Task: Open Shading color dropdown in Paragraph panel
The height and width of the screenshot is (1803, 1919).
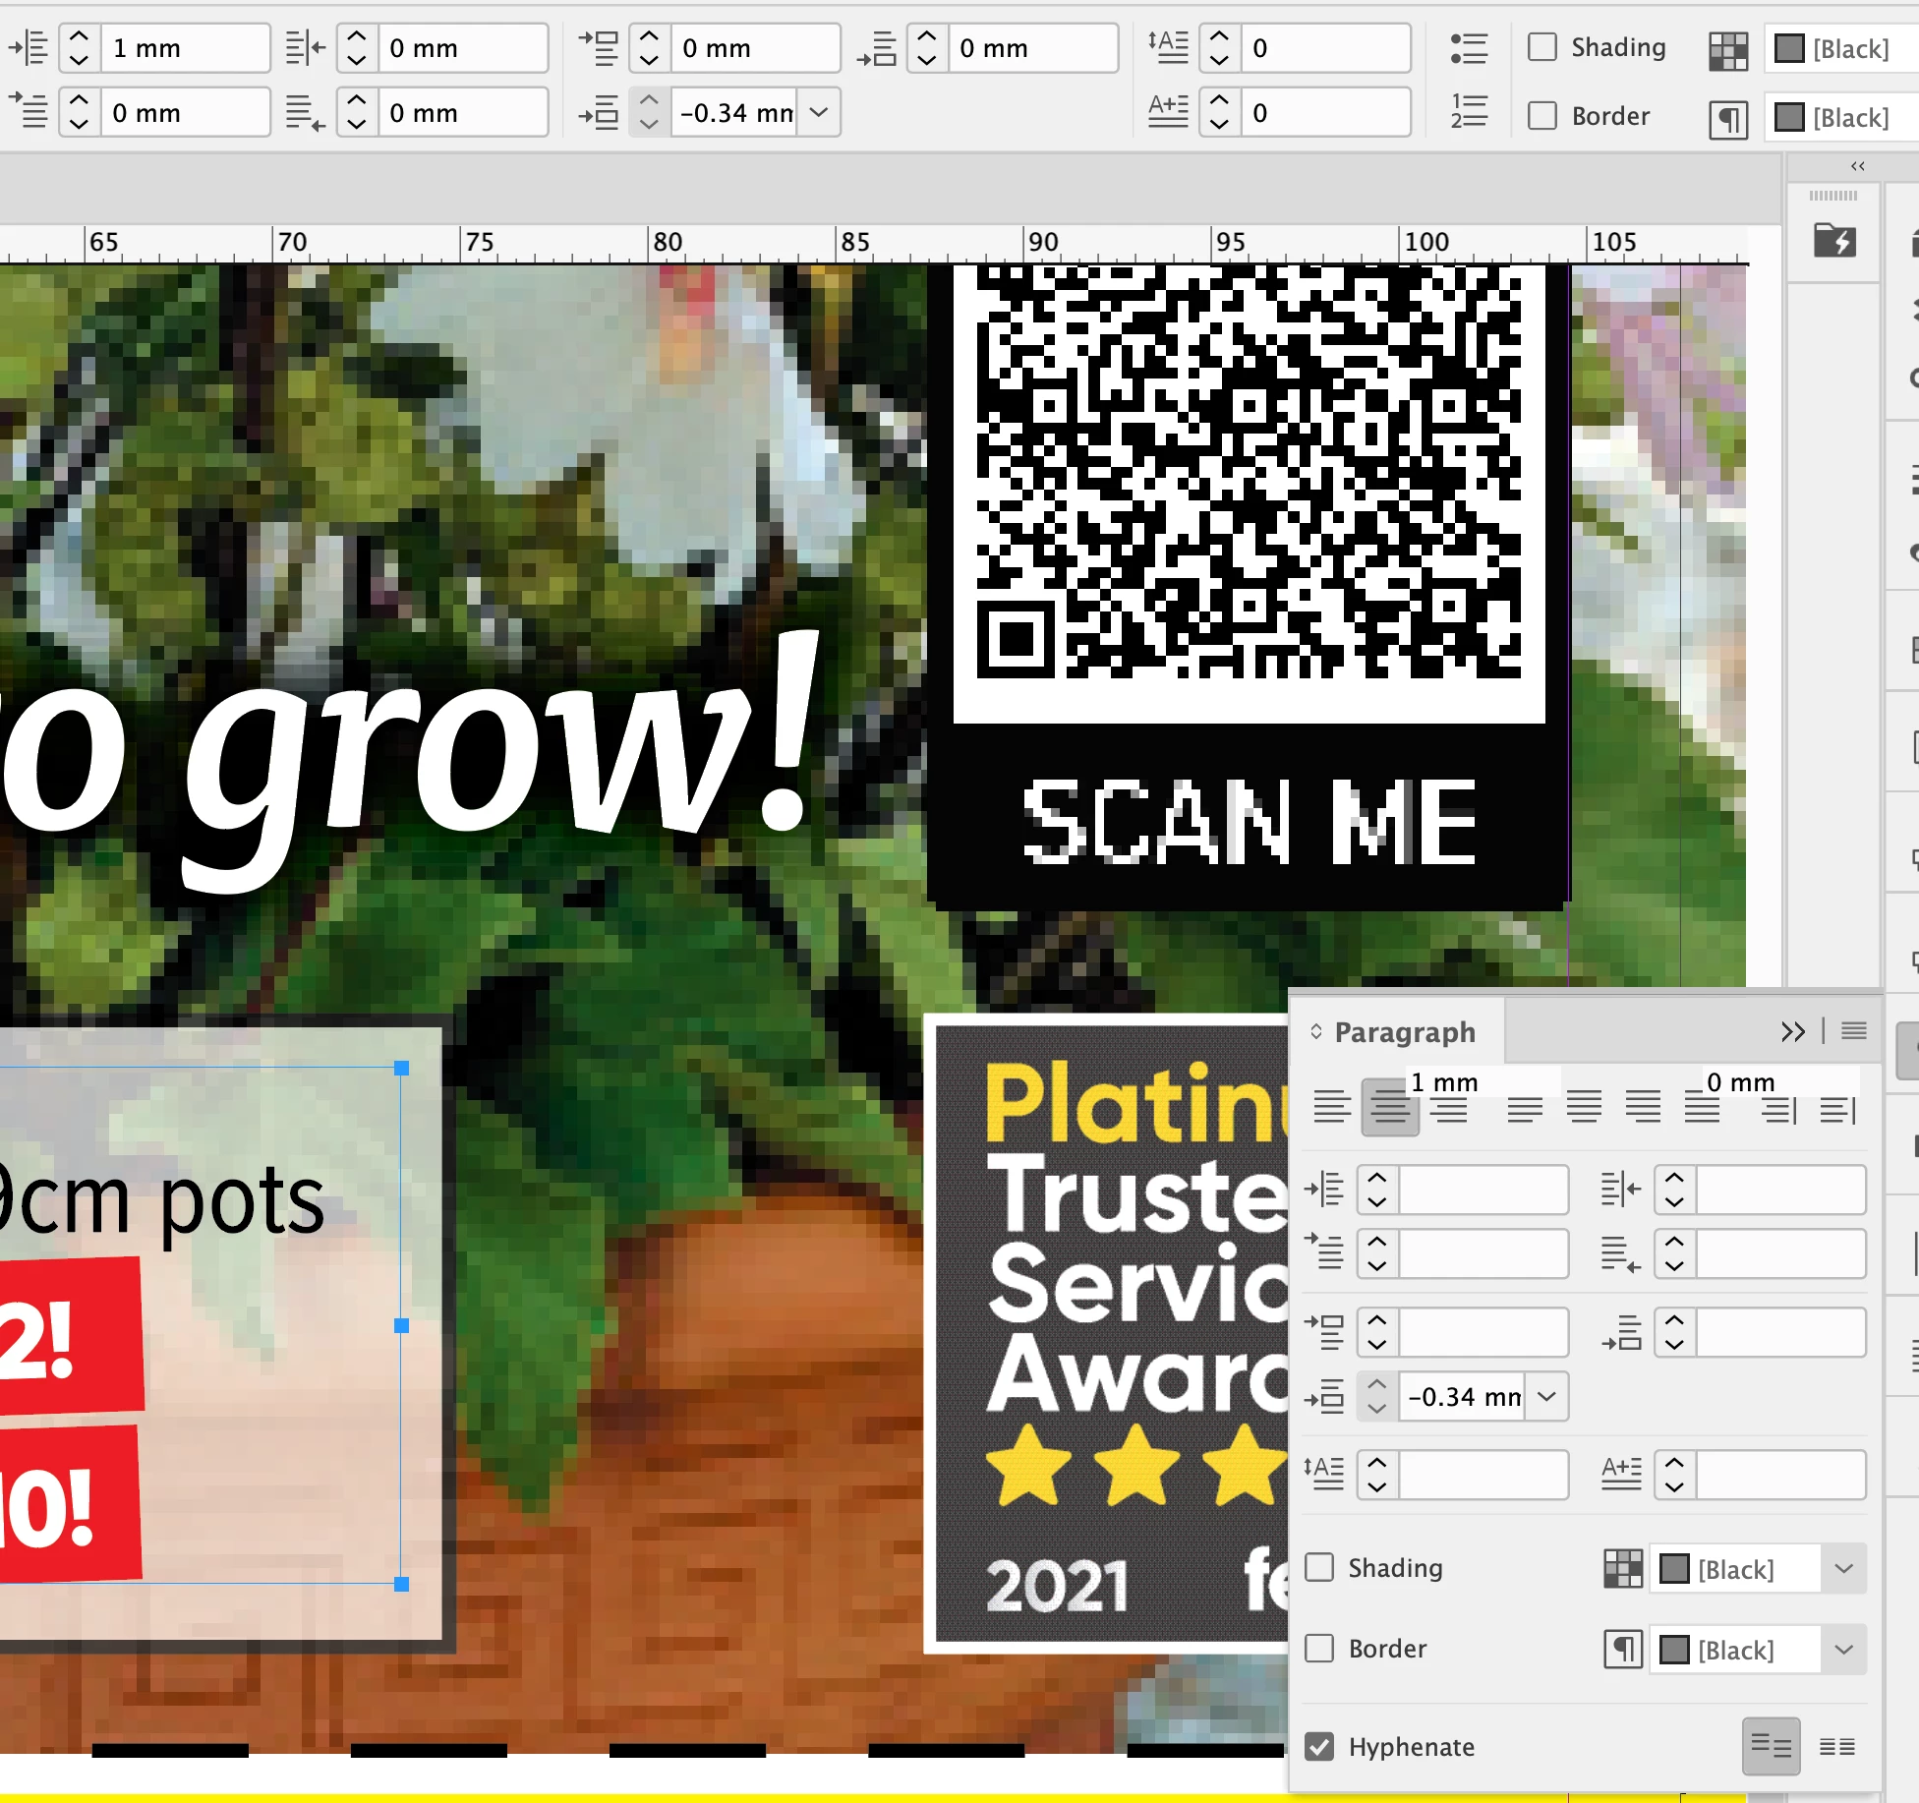Action: click(x=1843, y=1568)
